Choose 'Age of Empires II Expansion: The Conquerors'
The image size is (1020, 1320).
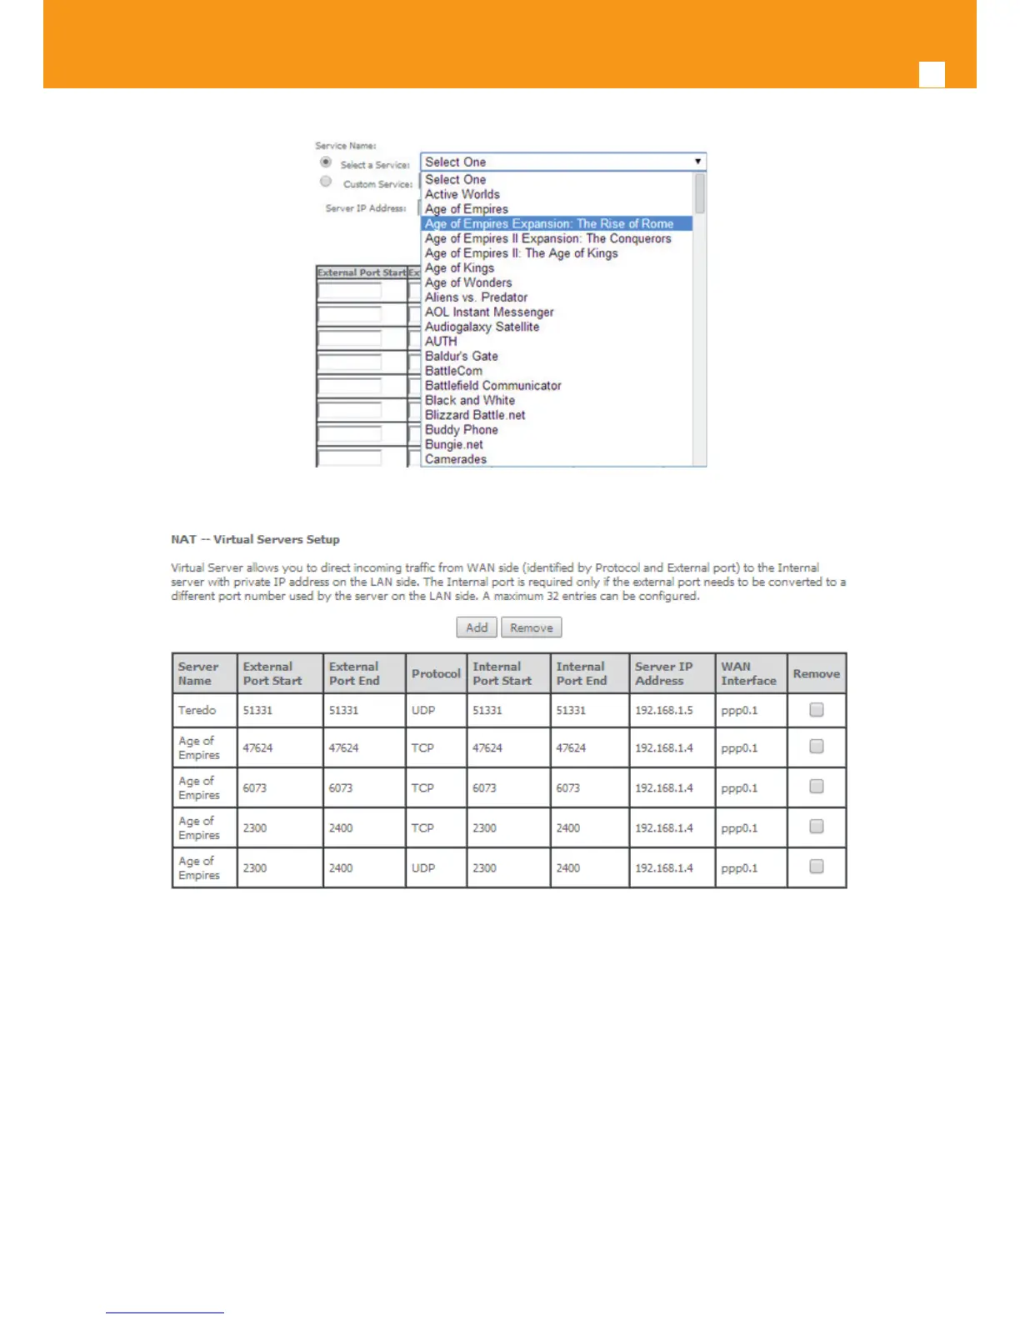pos(547,238)
